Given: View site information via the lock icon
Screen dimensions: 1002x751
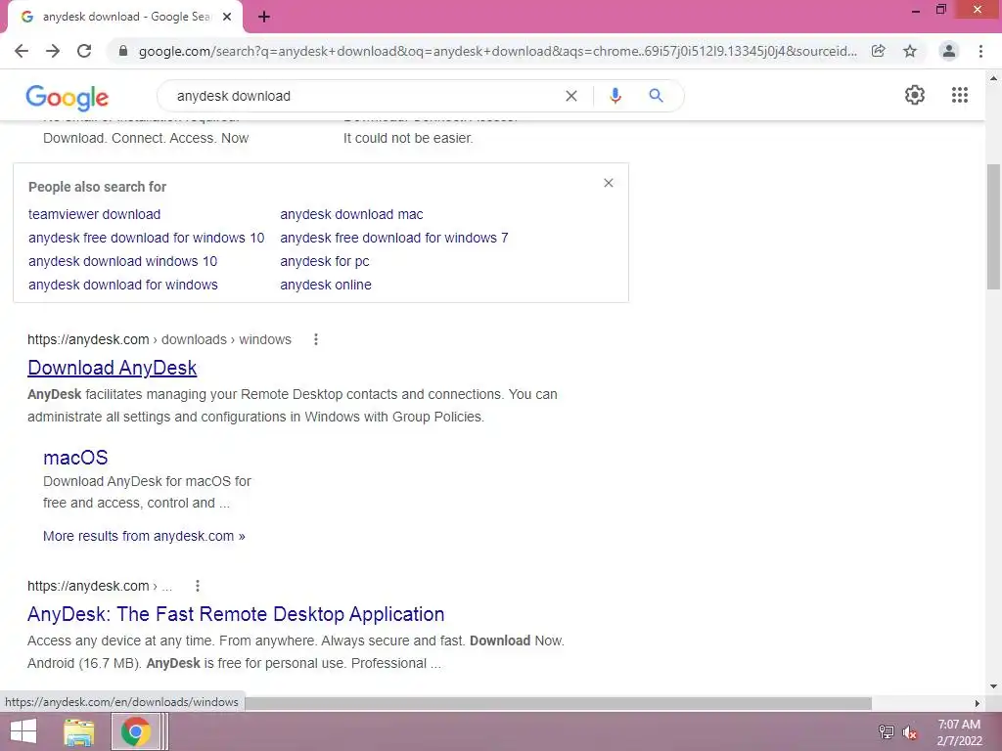Looking at the screenshot, I should [x=123, y=51].
